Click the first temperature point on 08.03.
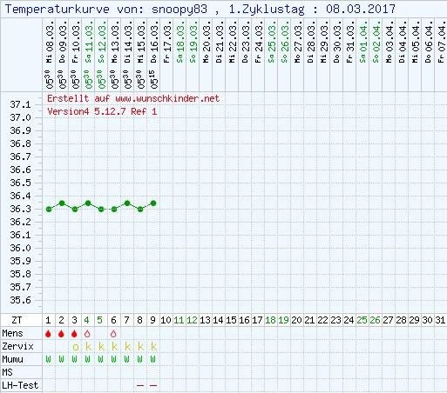The image size is (447, 393). click(x=49, y=209)
